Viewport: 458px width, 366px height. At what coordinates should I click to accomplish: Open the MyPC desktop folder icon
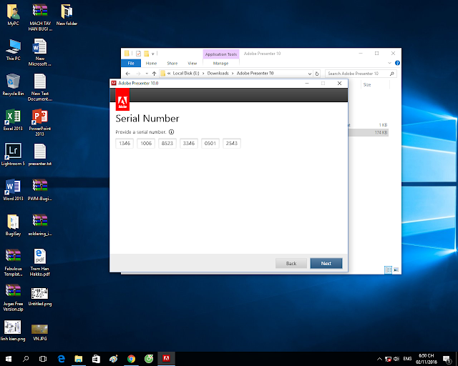pos(13,12)
